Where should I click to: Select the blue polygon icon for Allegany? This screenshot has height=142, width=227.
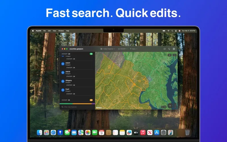pos(63,81)
